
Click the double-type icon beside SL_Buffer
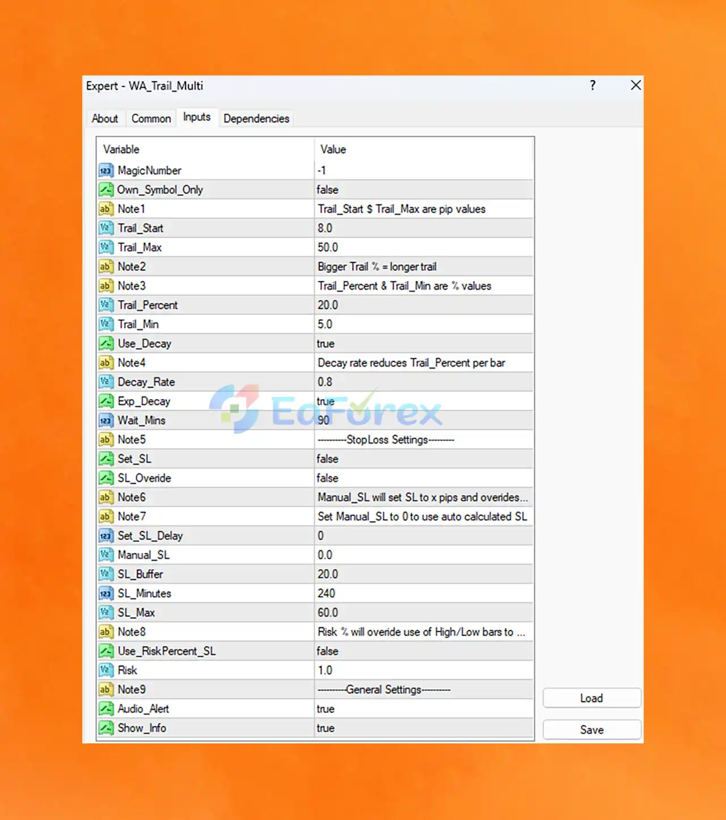(x=106, y=574)
